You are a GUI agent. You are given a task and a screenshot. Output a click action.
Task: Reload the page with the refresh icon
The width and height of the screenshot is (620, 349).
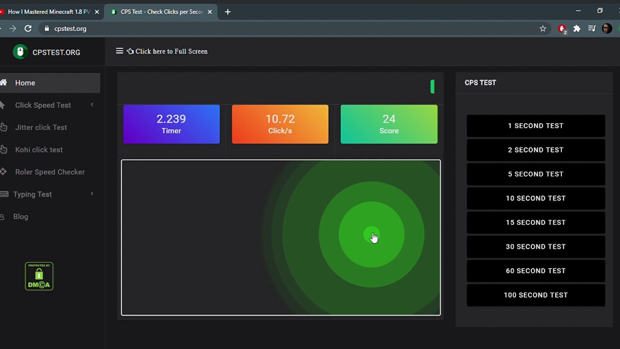pyautogui.click(x=28, y=29)
